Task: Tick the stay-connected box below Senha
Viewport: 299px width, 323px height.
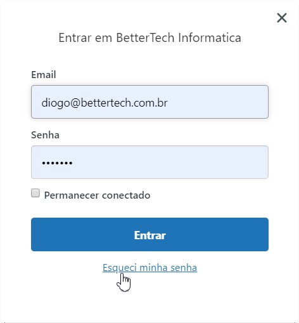Action: (35, 193)
